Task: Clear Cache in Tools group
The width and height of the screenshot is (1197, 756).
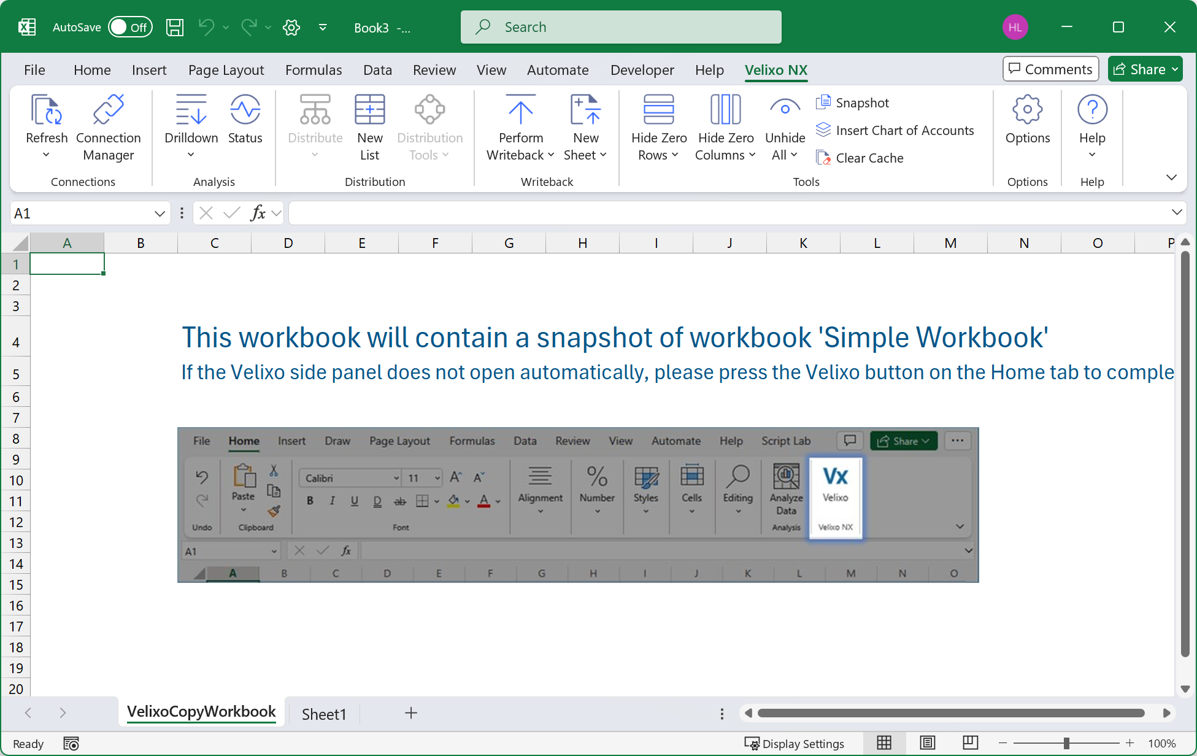Action: [860, 158]
